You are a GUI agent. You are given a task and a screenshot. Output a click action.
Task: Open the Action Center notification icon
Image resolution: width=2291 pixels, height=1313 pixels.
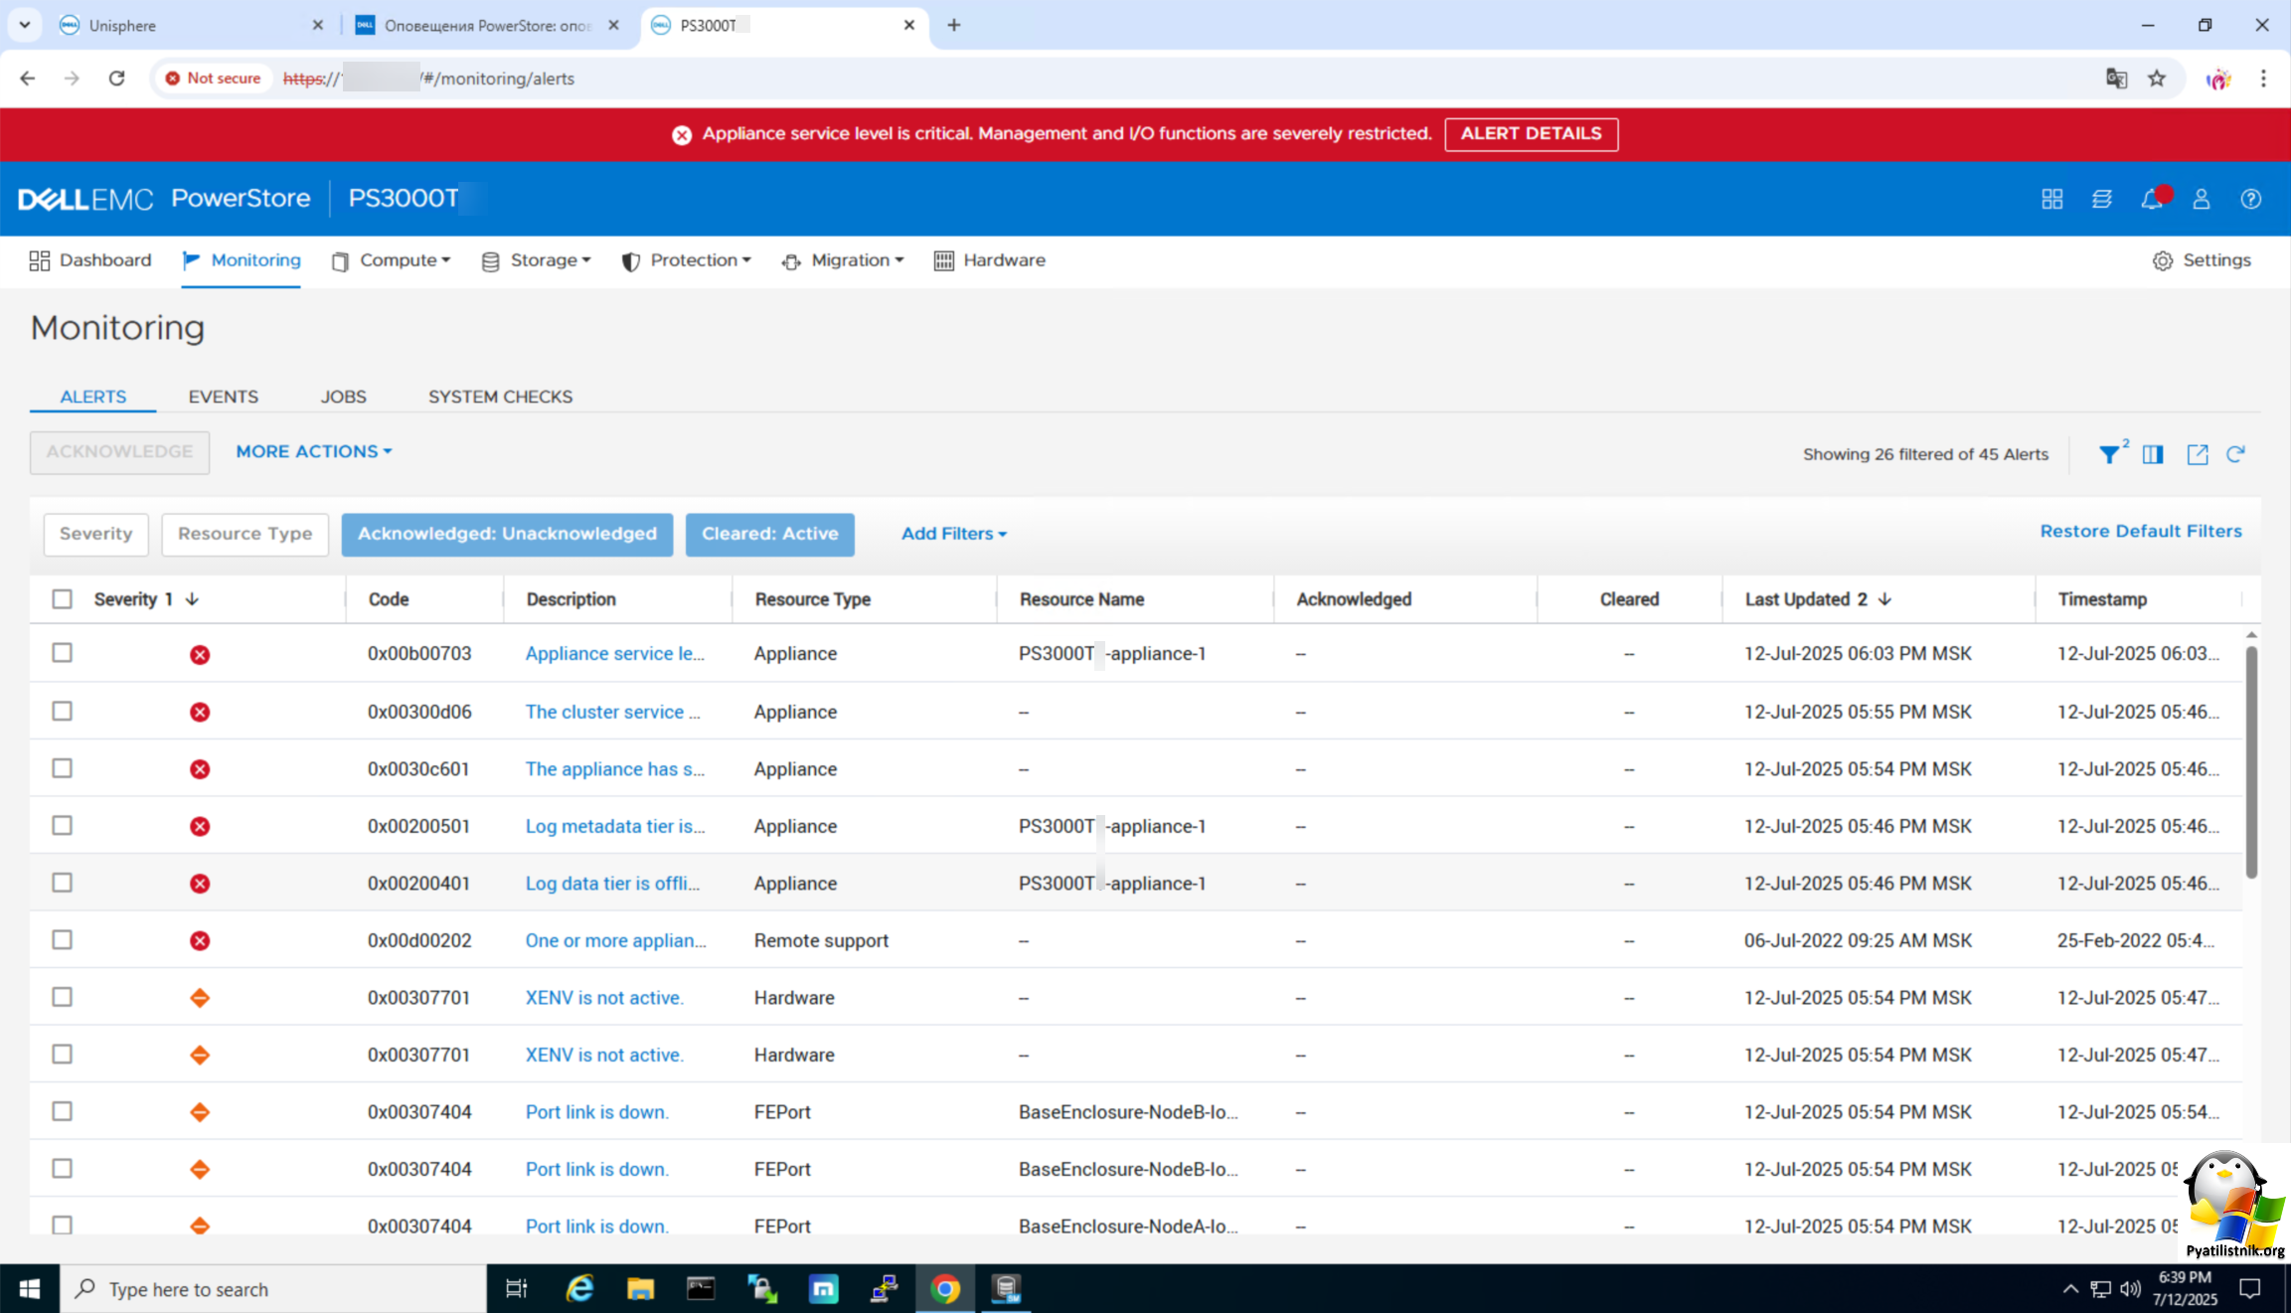pyautogui.click(x=2250, y=1289)
